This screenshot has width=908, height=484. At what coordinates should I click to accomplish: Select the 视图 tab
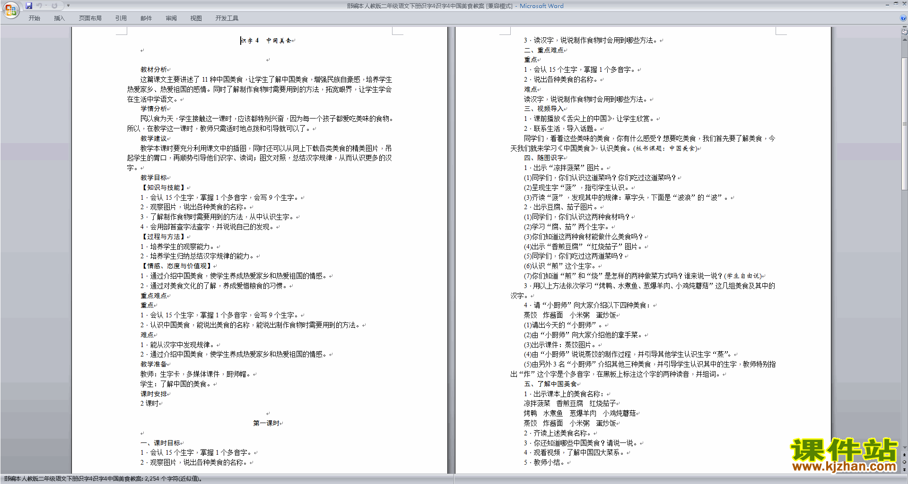click(196, 18)
